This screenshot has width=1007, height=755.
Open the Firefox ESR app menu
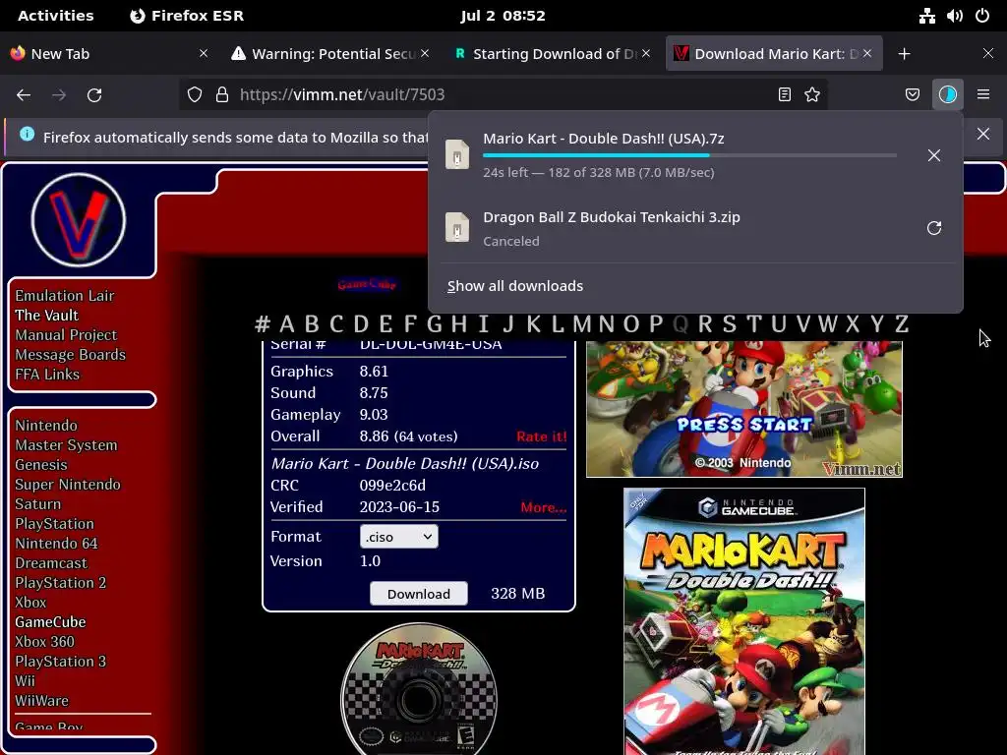[x=187, y=16]
